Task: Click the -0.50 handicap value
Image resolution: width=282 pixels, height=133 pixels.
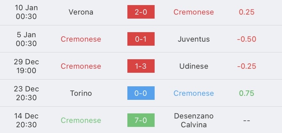Action: coord(247,39)
